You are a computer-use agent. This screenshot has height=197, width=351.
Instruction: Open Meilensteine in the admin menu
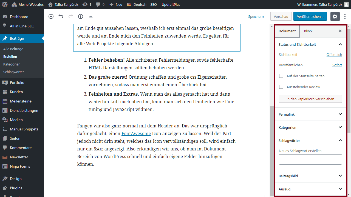(x=22, y=101)
